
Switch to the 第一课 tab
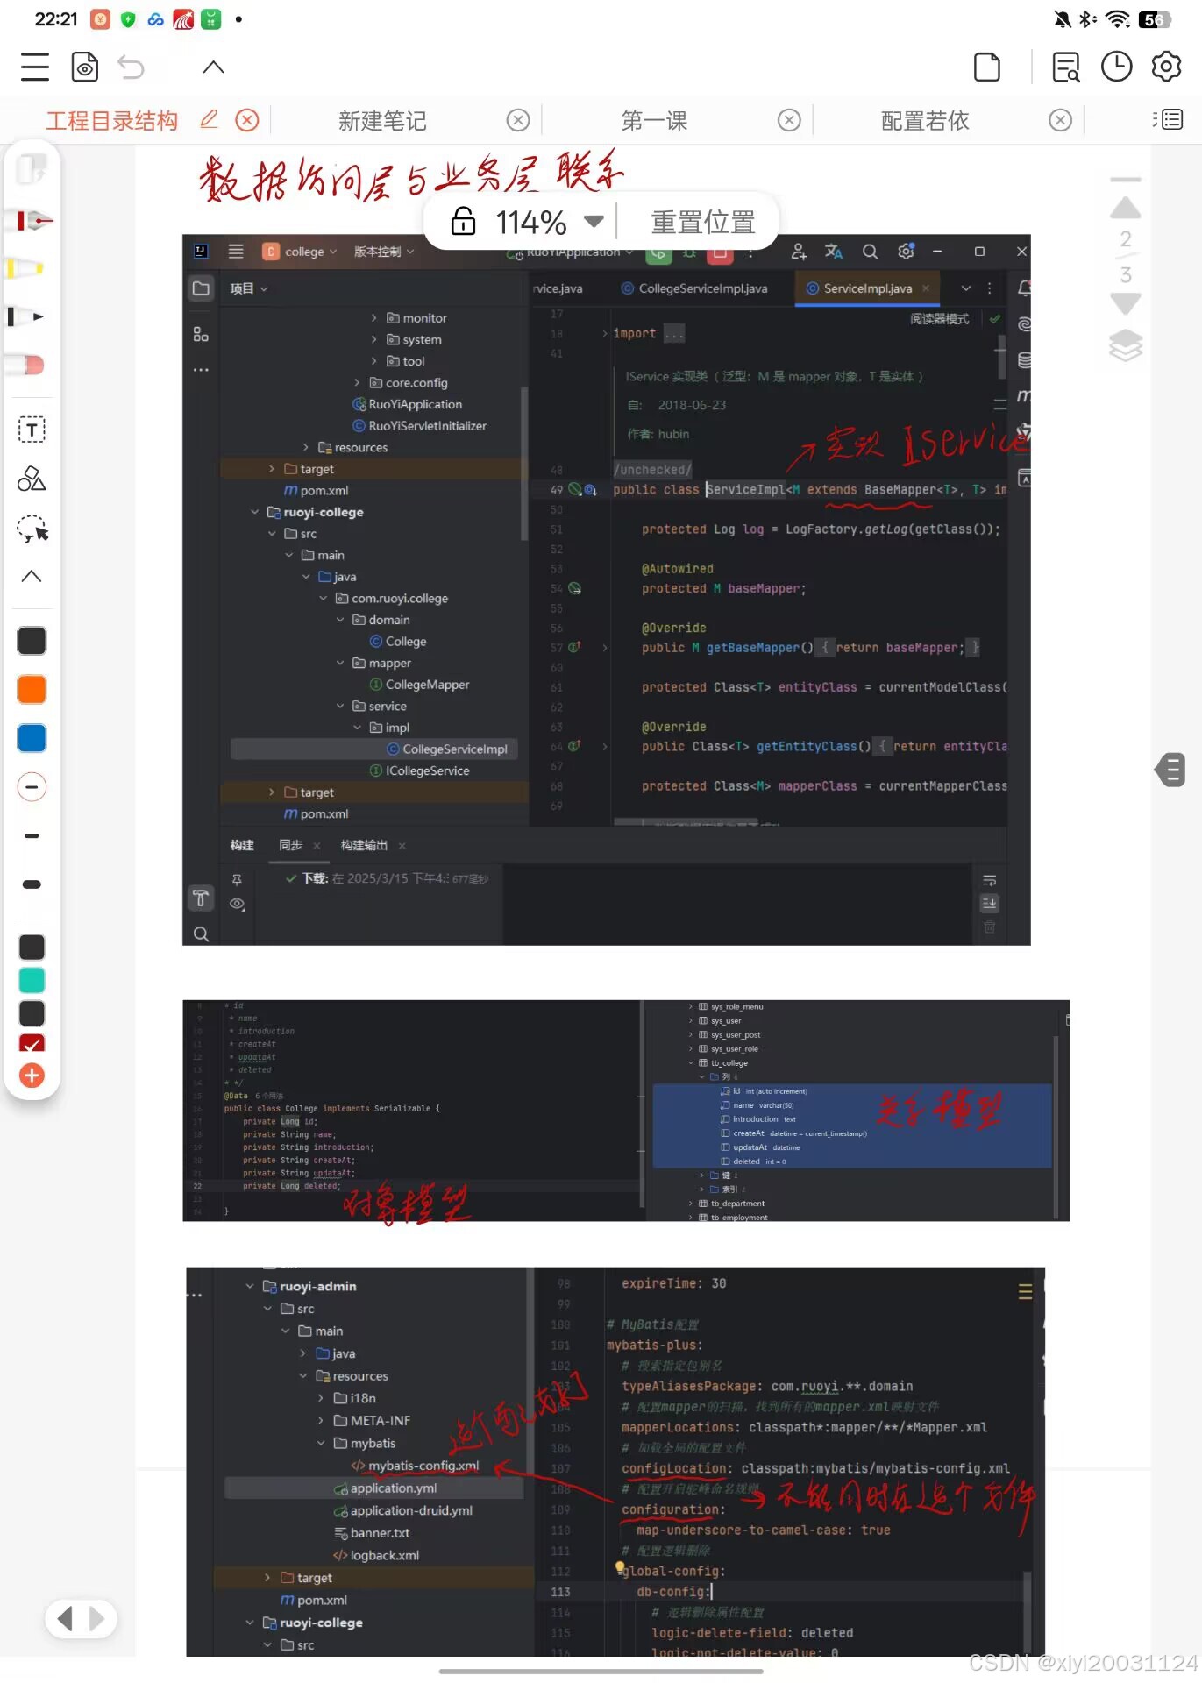click(x=654, y=121)
